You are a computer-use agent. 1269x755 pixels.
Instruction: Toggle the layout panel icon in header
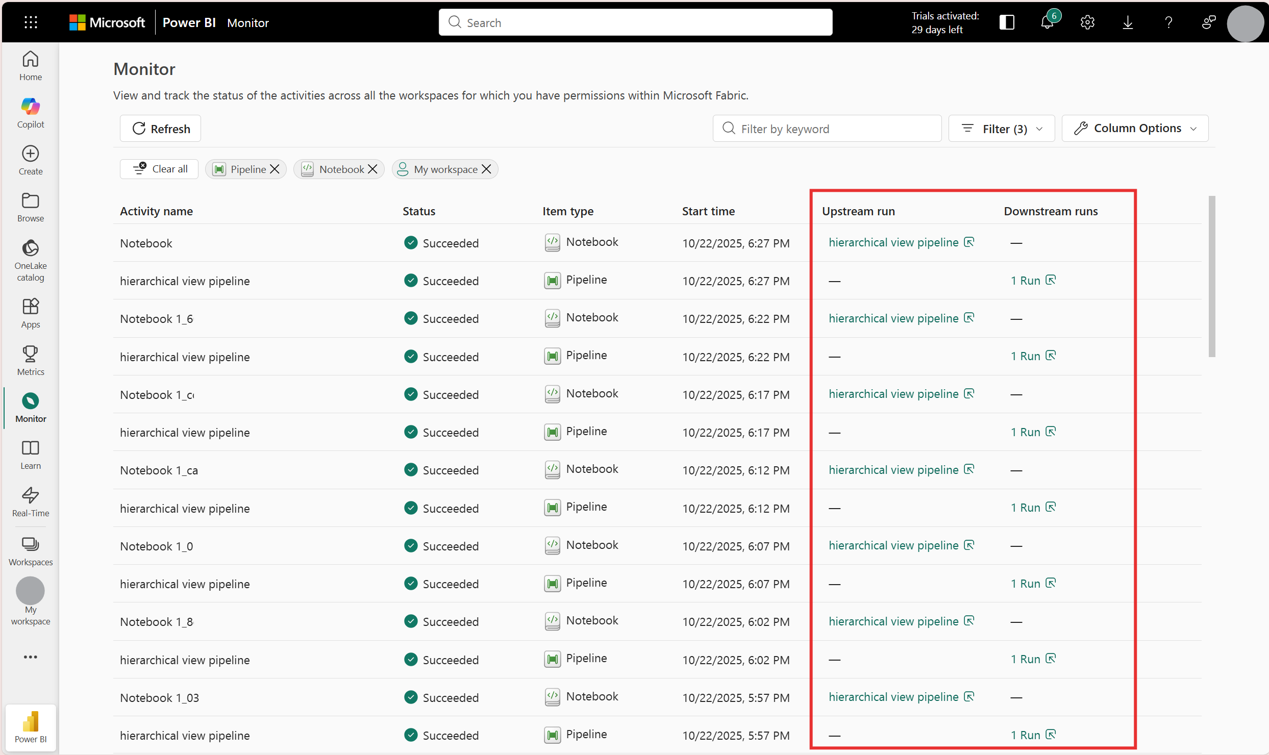[x=1007, y=22]
